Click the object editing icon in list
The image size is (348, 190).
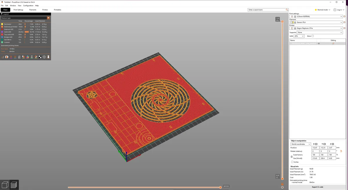click(x=333, y=44)
